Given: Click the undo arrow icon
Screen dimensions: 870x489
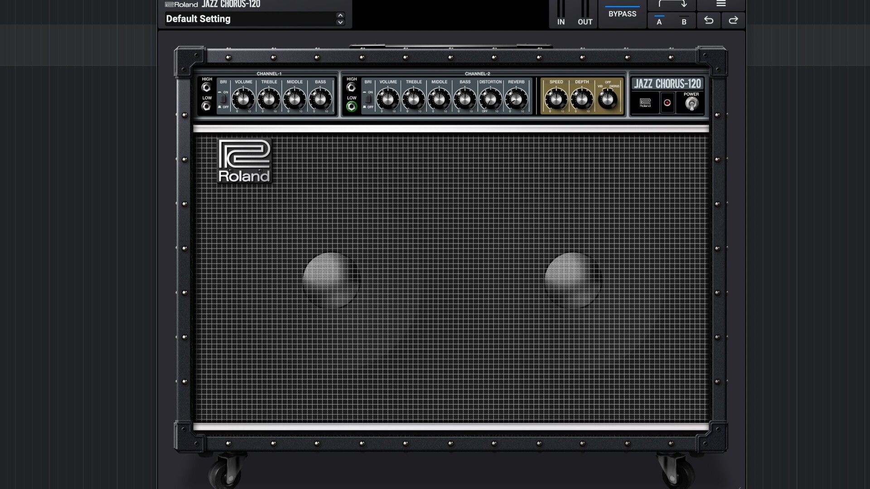Looking at the screenshot, I should point(709,20).
